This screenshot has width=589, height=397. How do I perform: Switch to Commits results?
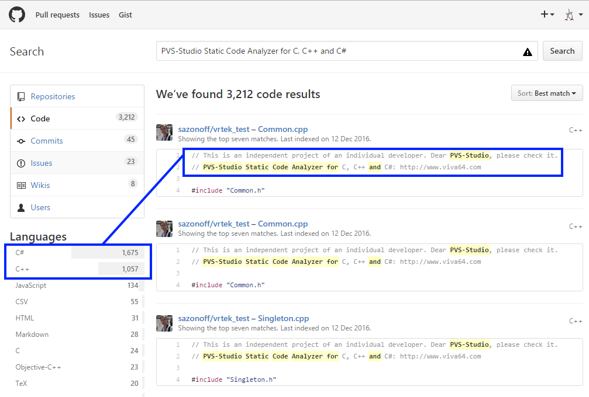click(x=77, y=141)
